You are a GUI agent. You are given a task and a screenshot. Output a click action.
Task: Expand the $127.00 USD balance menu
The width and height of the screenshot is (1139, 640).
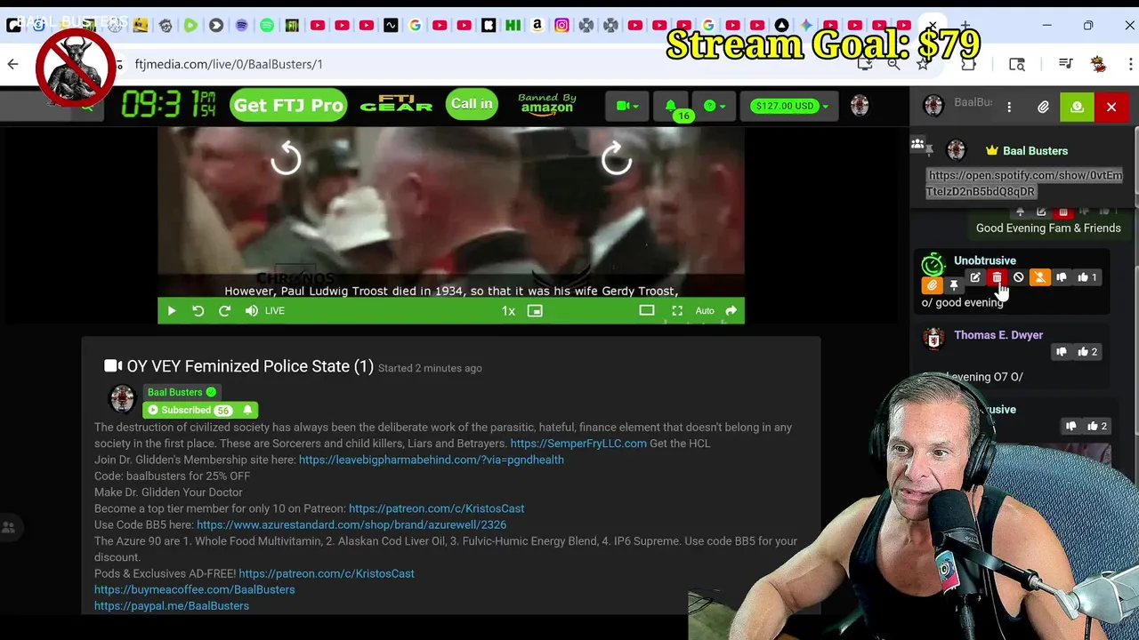(x=789, y=106)
